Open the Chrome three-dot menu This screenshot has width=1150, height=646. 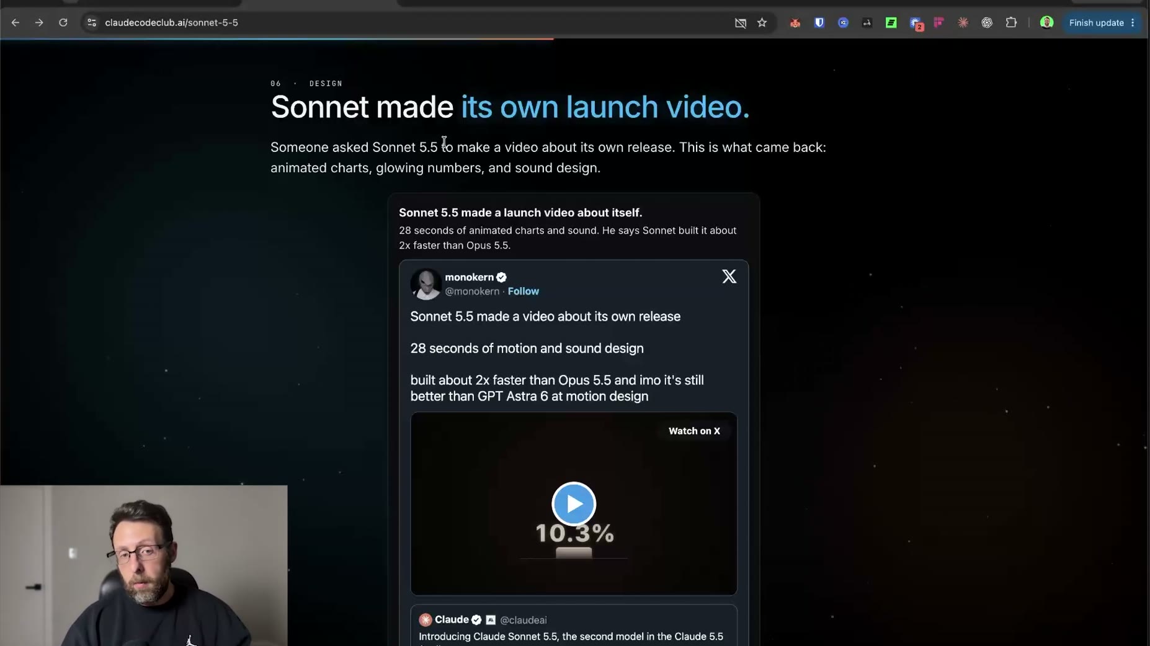click(1133, 23)
